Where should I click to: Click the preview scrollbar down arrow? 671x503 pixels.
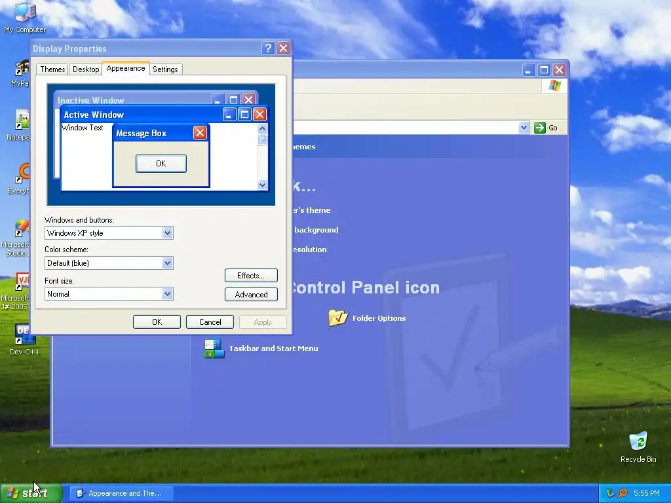click(262, 185)
